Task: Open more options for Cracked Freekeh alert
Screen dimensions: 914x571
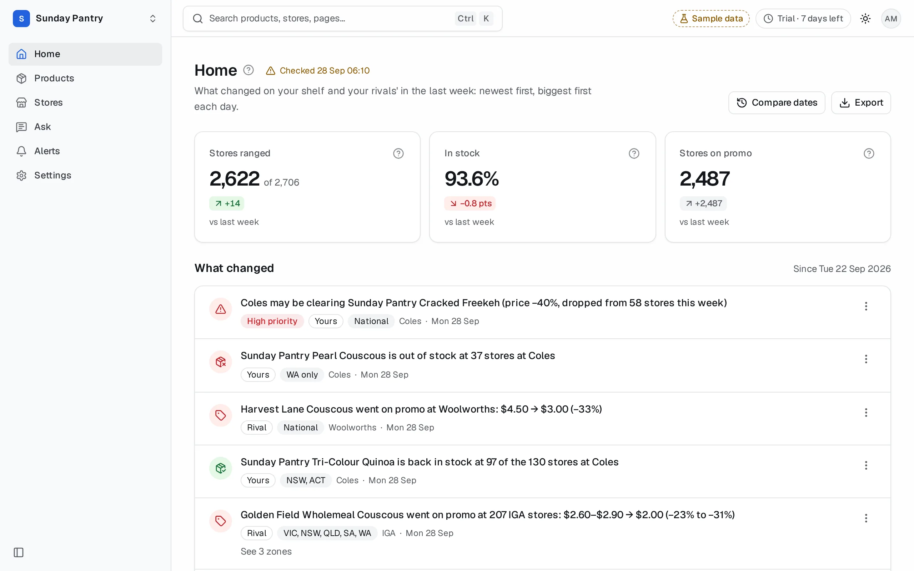Action: (x=866, y=306)
